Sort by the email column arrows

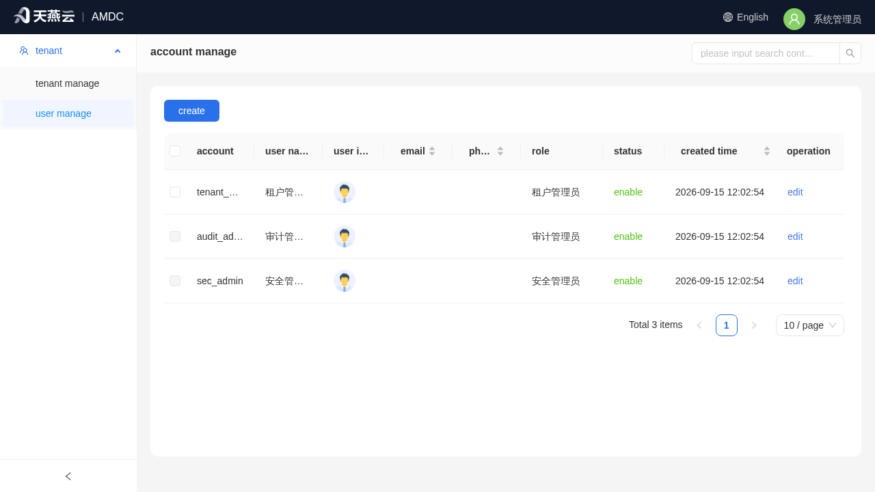(432, 151)
